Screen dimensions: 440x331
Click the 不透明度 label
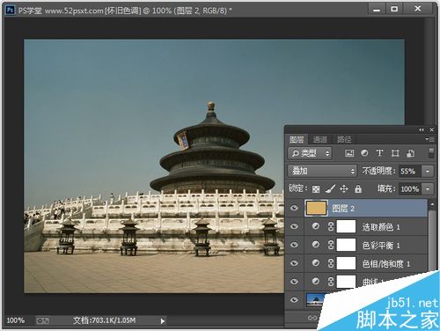(x=378, y=171)
